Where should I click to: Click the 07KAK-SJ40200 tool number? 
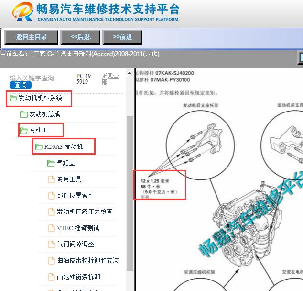[x=175, y=73]
